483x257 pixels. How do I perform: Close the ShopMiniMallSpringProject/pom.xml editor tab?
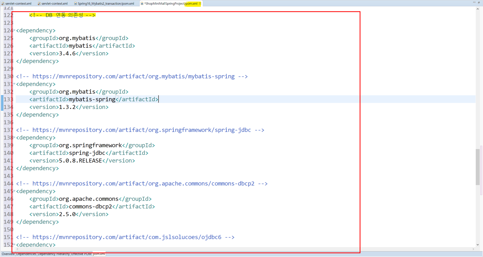(x=200, y=3)
